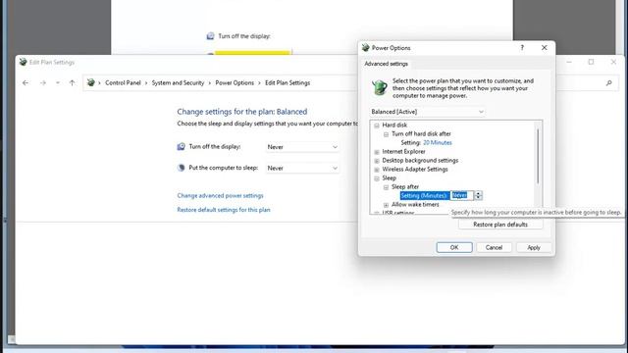Screen dimensions: 628x353
Task: Click monitor icon beside Turn off the display
Action: (181, 146)
